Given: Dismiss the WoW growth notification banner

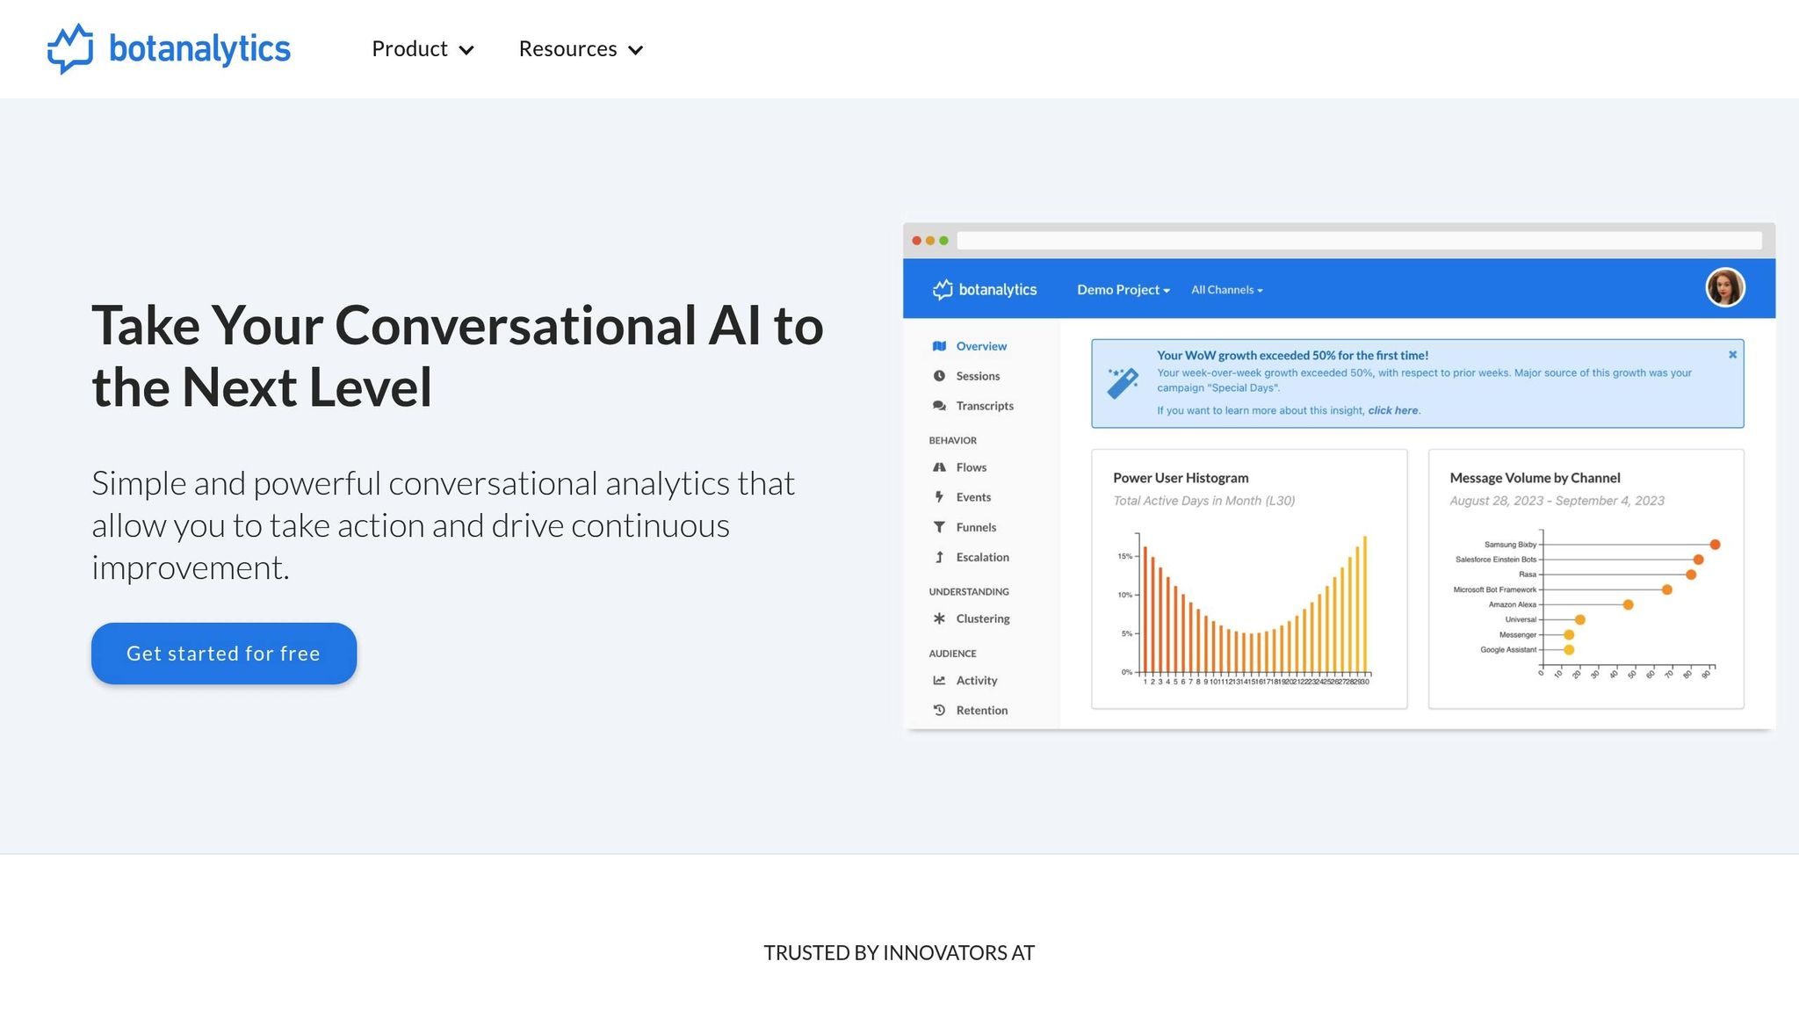Looking at the screenshot, I should 1732,355.
